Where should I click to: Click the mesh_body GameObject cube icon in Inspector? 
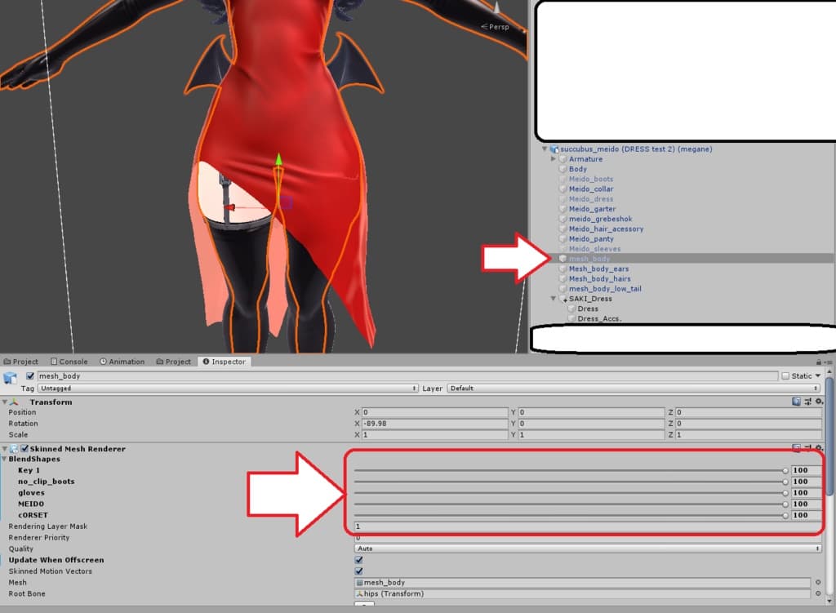click(x=11, y=377)
